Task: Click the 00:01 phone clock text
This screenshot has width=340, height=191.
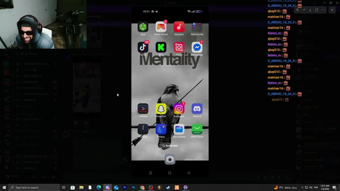Action: [146, 11]
